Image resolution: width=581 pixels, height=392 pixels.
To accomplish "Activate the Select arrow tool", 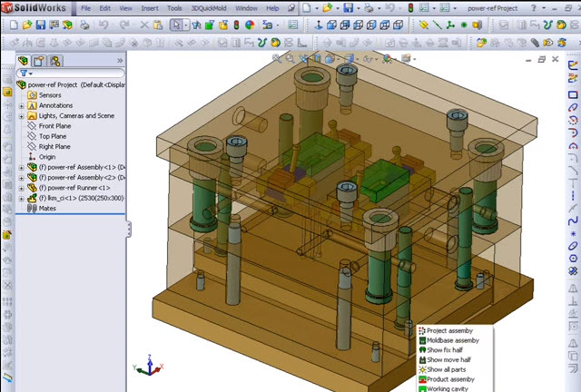I will (x=176, y=24).
